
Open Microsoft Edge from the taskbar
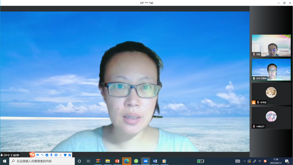[x=126, y=161]
